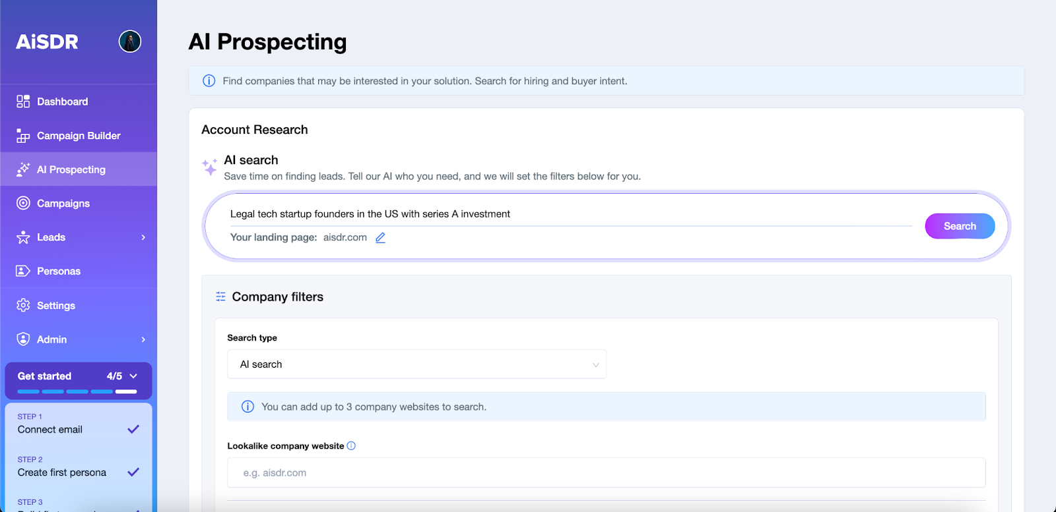Screen dimensions: 1056x512
Task: Click the Lookalike company website label
Action: pos(286,446)
